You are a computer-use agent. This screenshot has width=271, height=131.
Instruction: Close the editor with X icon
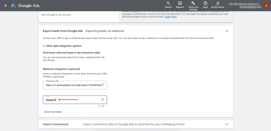click(5, 5)
